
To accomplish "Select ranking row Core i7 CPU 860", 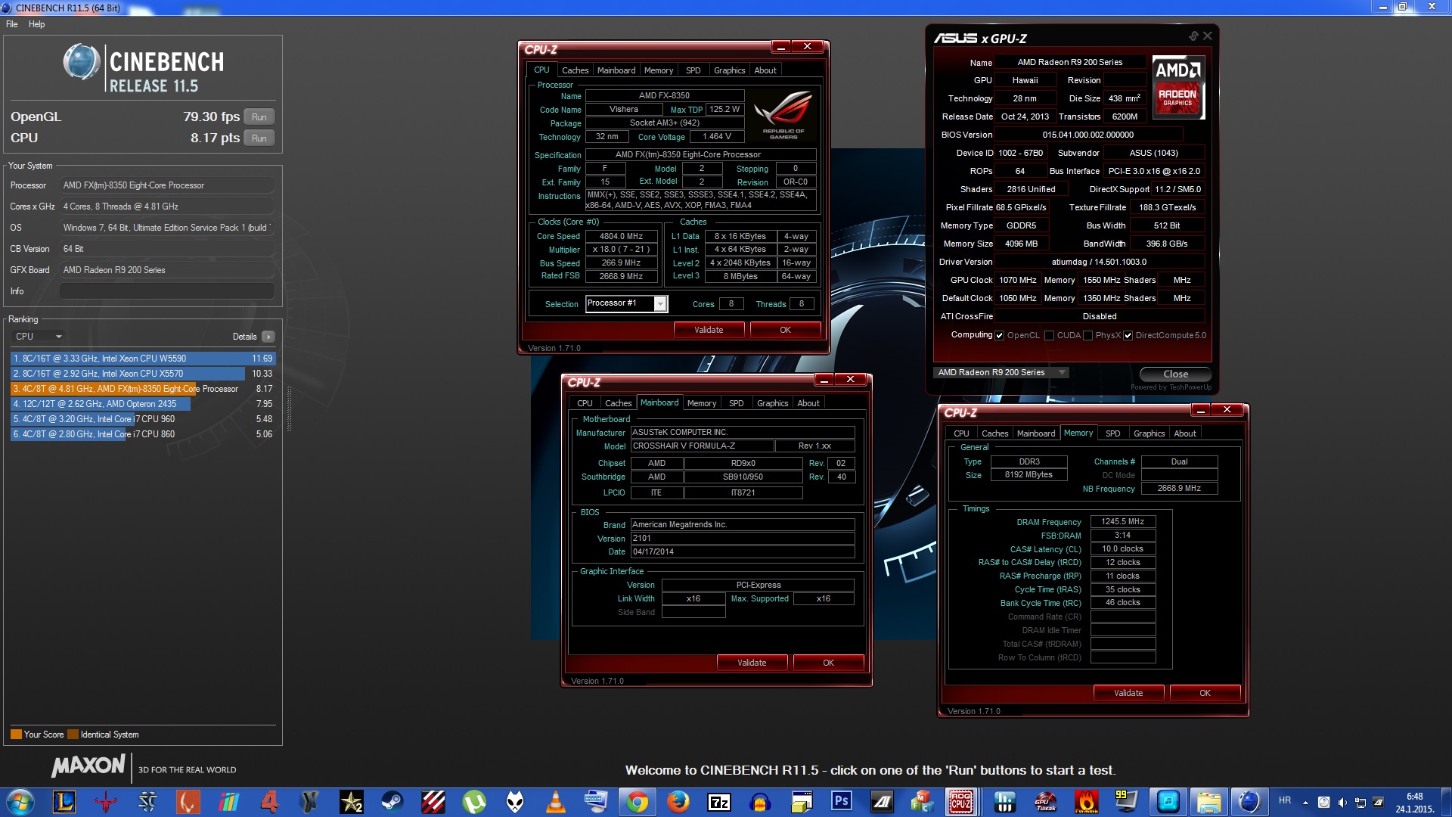I will 142,434.
